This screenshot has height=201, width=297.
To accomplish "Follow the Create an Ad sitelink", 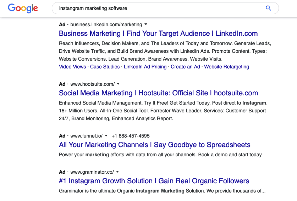I will [x=185, y=67].
